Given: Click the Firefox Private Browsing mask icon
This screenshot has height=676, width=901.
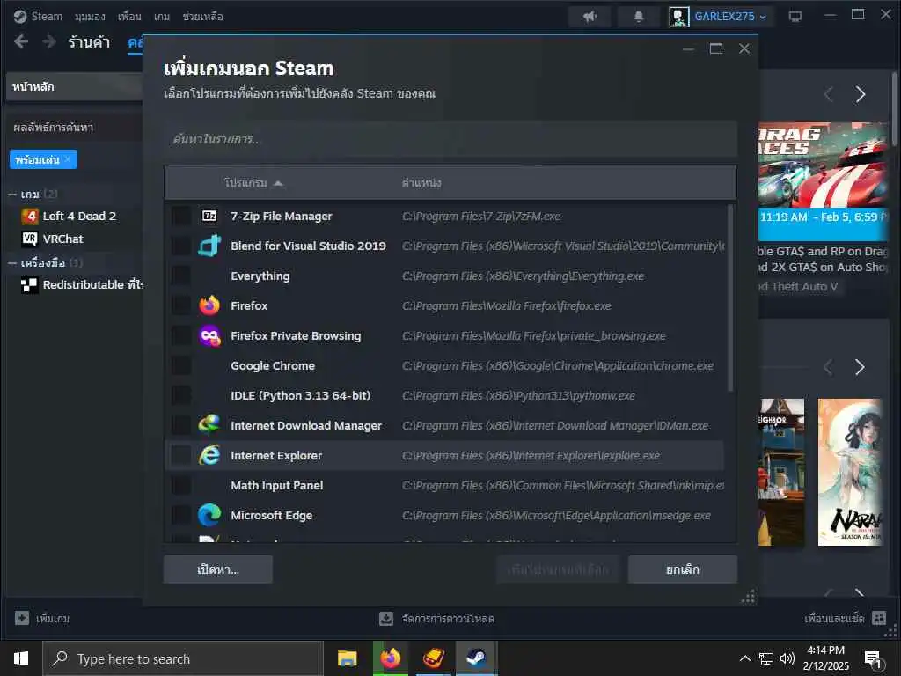Looking at the screenshot, I should coord(209,335).
